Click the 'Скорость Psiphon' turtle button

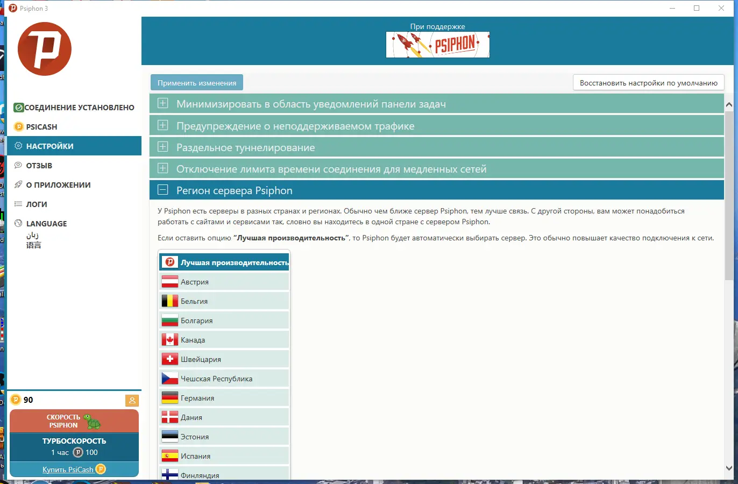[x=74, y=421]
